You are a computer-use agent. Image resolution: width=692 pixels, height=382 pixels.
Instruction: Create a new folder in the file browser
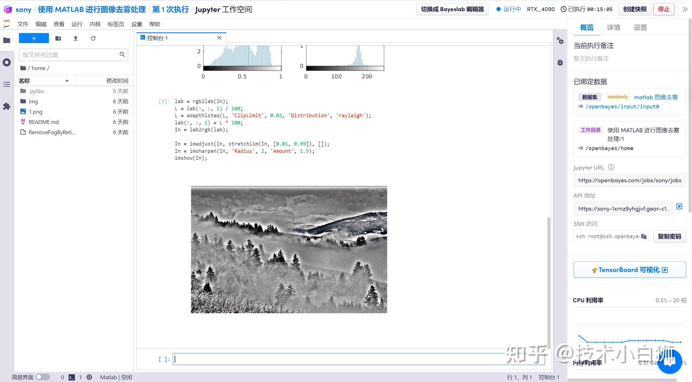(58, 38)
